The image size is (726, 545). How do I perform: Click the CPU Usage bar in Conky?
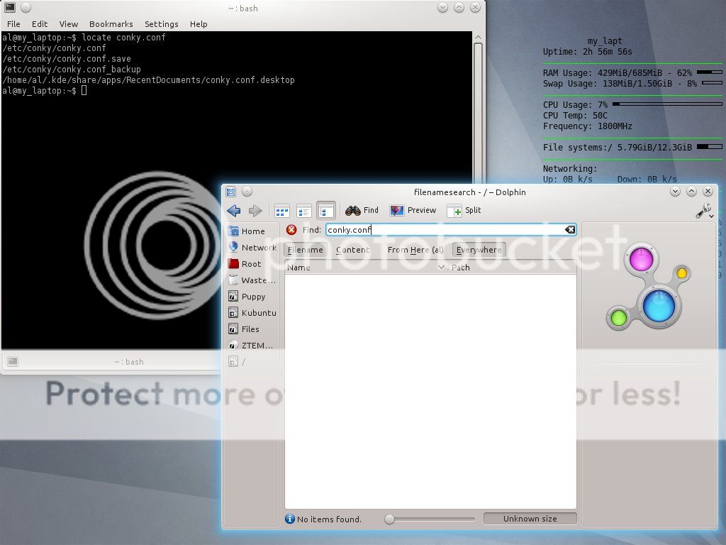click(667, 104)
